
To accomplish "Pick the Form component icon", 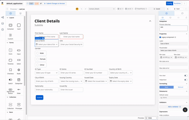I will click(x=10, y=50).
